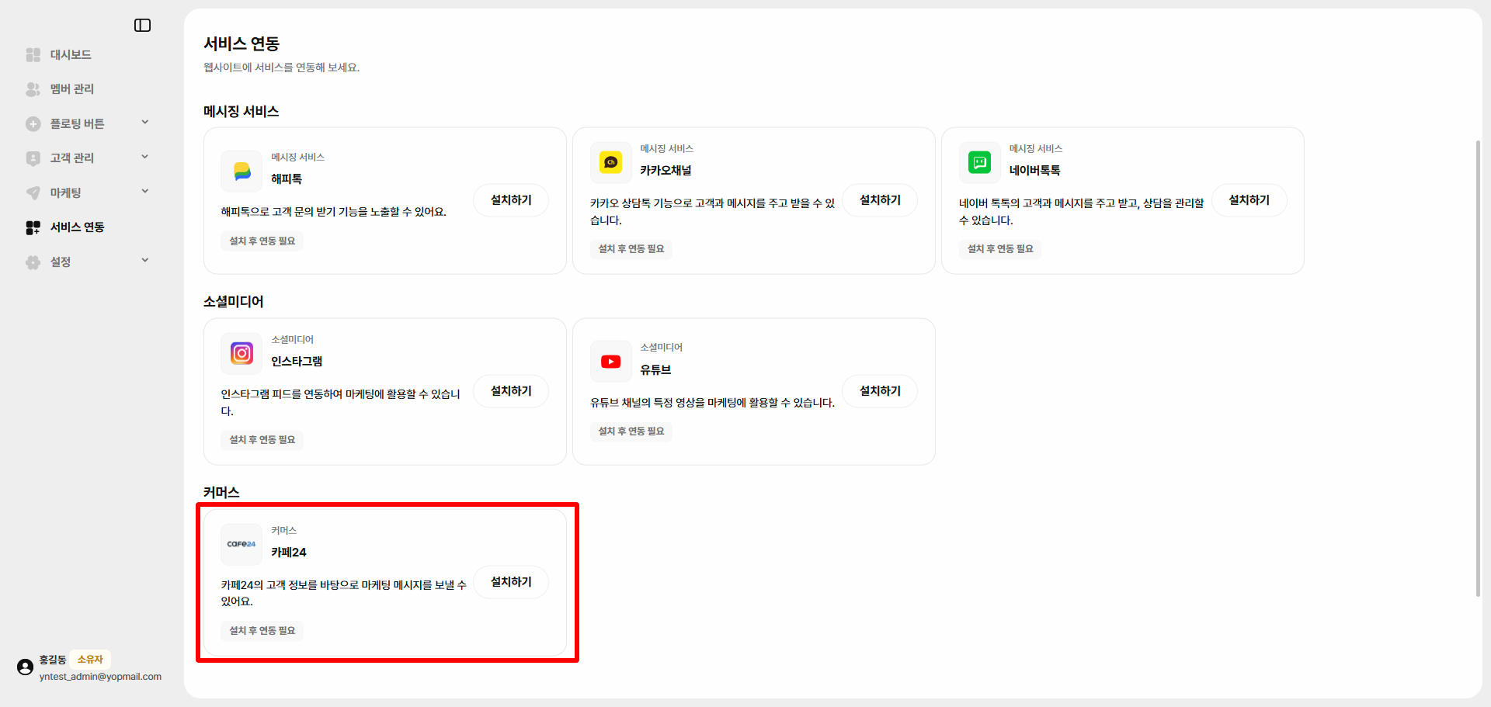
Task: Install 유튜브 with 설치하기 button
Action: [880, 391]
